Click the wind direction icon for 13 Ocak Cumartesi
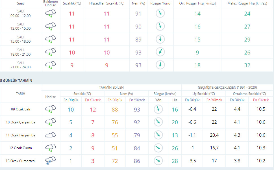274x170 pixels. coord(158,161)
